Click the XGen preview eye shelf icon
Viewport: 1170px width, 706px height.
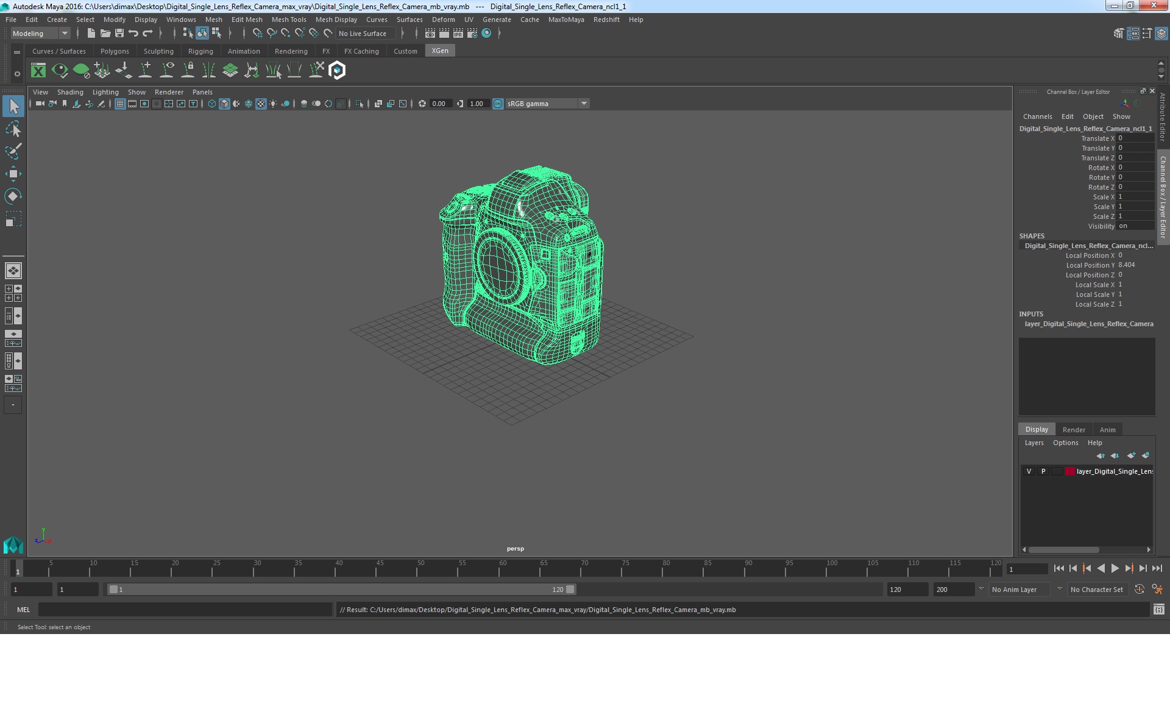tap(60, 71)
